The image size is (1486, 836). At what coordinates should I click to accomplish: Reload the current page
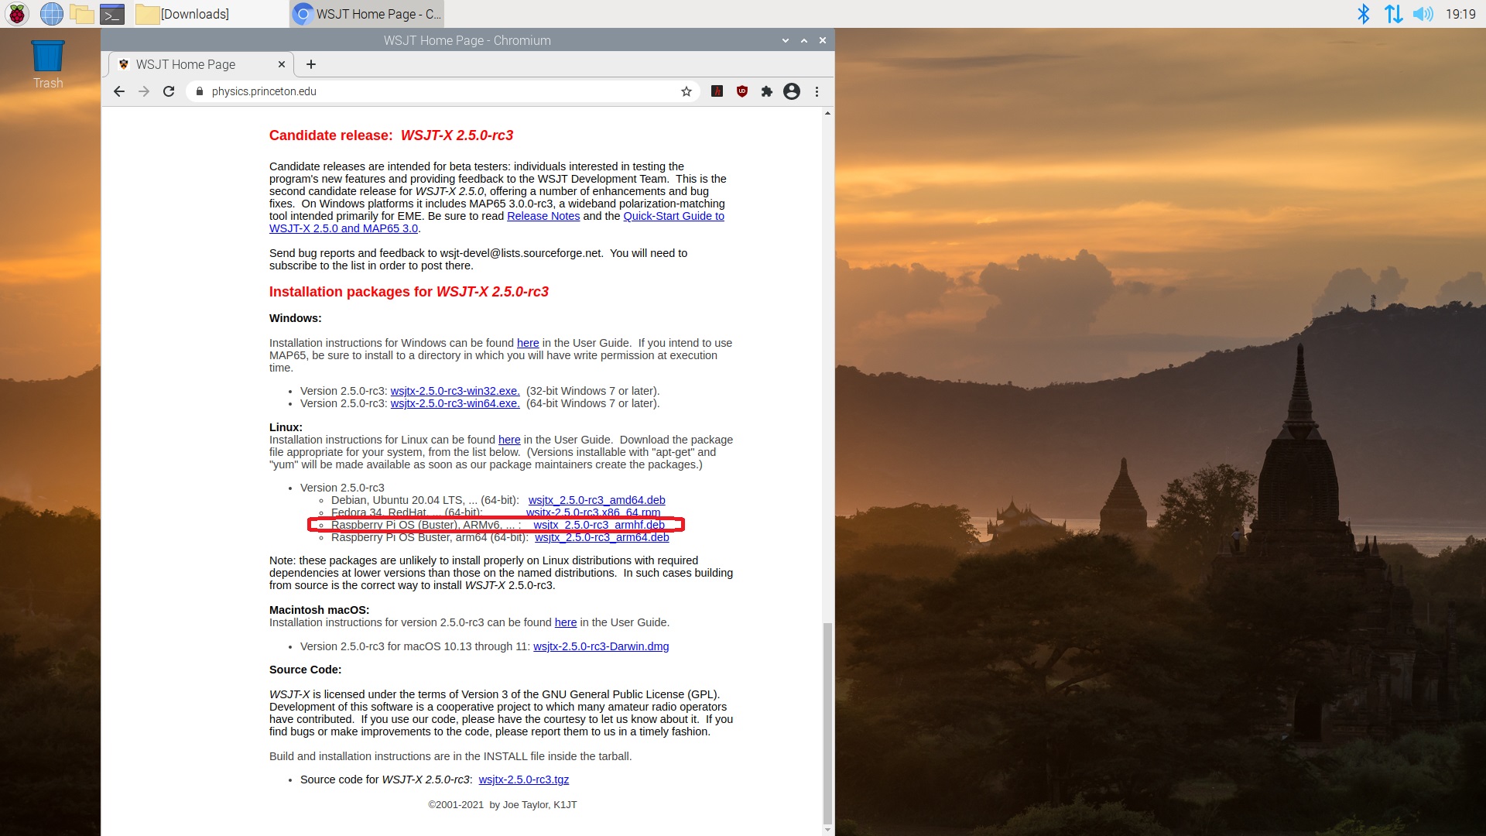tap(169, 91)
